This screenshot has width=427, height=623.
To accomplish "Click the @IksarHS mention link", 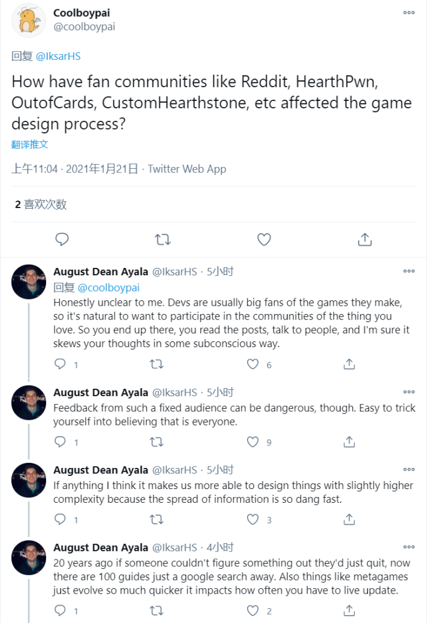I will click(58, 56).
